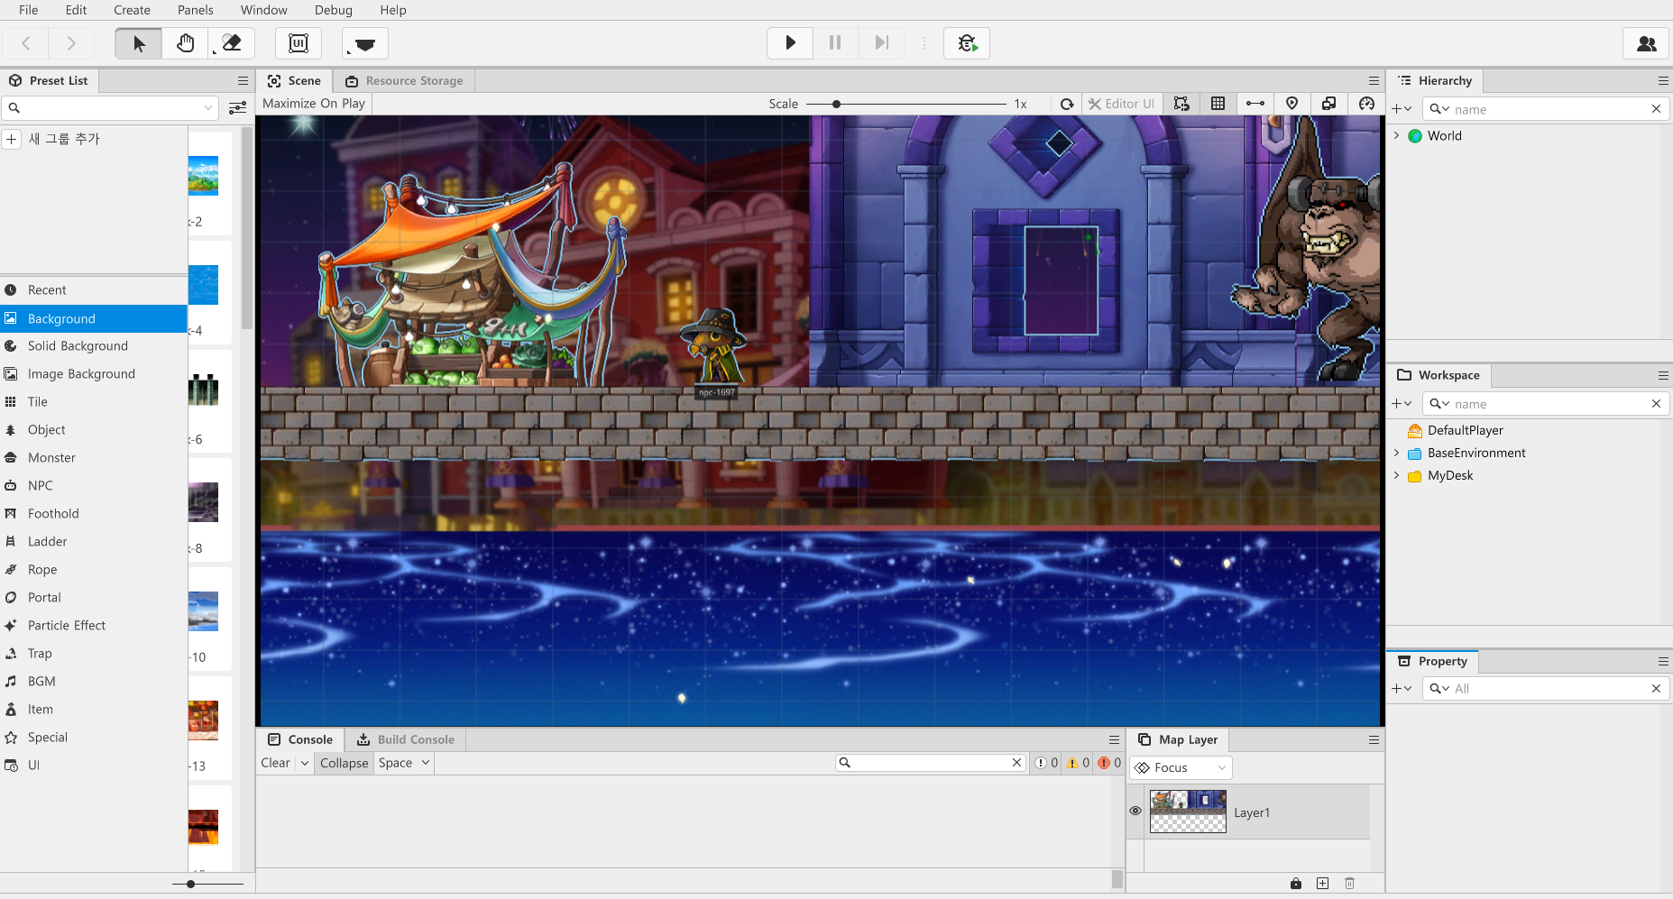Open the Hierarchy add (+) dropdown

click(1402, 109)
